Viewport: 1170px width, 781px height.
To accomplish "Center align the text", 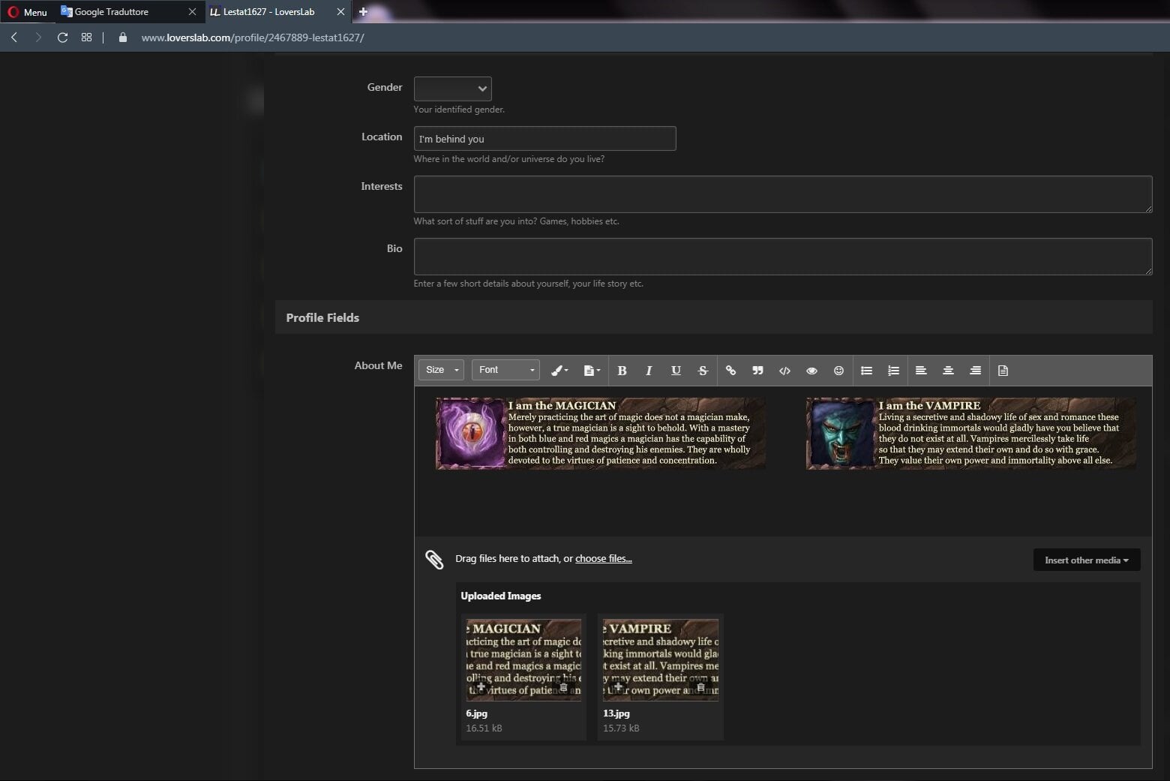I will [948, 371].
